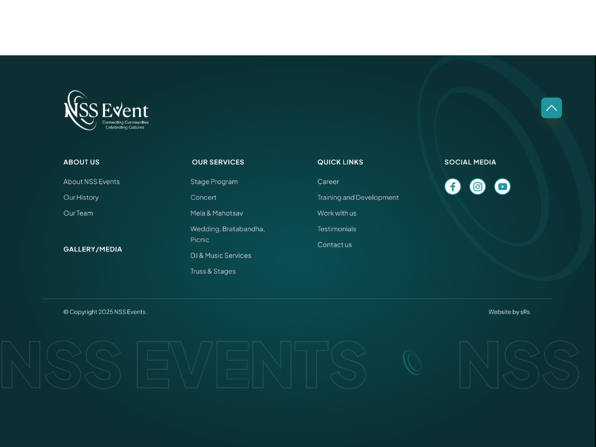Select DJ & Music Services link

pyautogui.click(x=221, y=256)
